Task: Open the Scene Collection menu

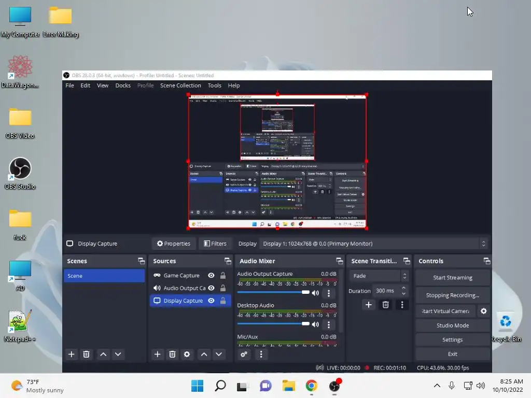Action: [x=180, y=86]
